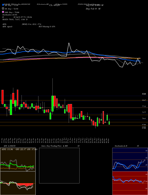Click the 77.12 price level label

tap(144, 106)
